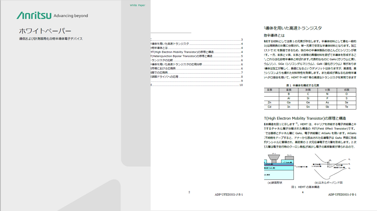
Task: Click the contents page number 3
Action: coord(242,40)
